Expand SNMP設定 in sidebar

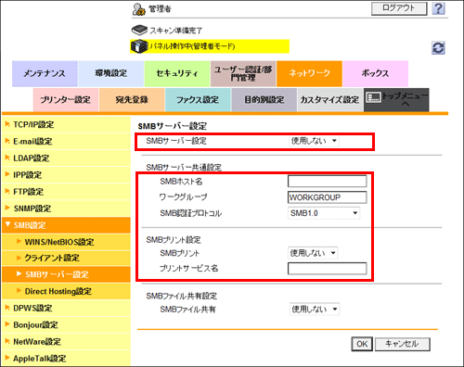click(x=66, y=209)
